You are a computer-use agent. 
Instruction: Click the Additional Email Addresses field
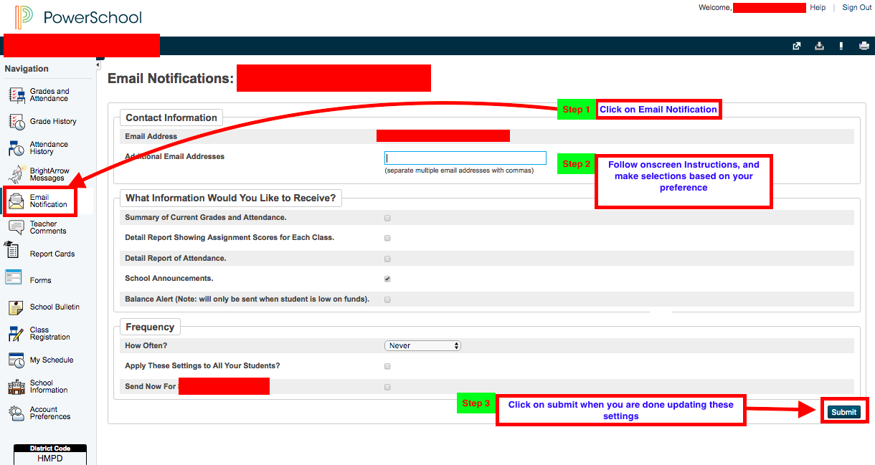[465, 158]
